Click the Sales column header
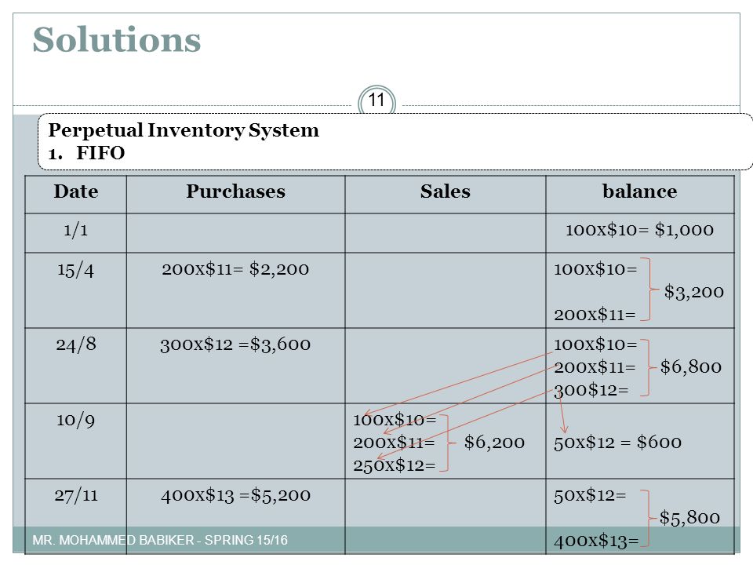The height and width of the screenshot is (565, 753). point(446,191)
